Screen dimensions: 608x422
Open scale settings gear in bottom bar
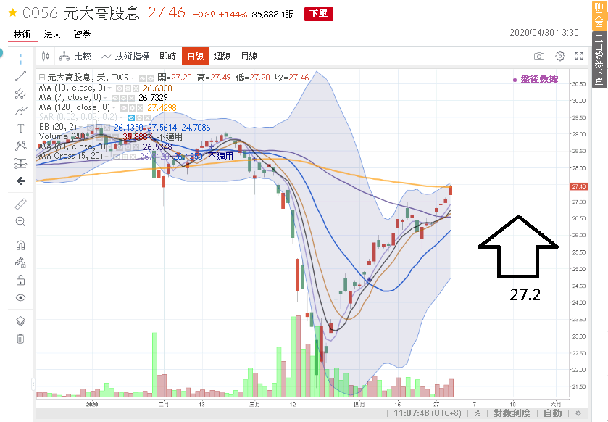click(x=578, y=413)
